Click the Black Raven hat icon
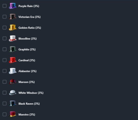Image resolution: width=138 pixels, height=120 pixels. [x=13, y=104]
